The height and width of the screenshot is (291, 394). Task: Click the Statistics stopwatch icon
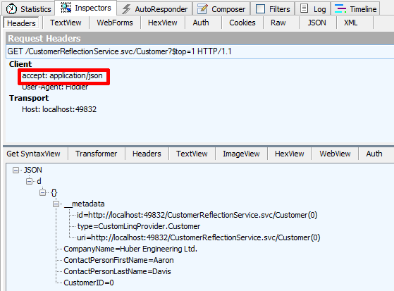click(11, 9)
